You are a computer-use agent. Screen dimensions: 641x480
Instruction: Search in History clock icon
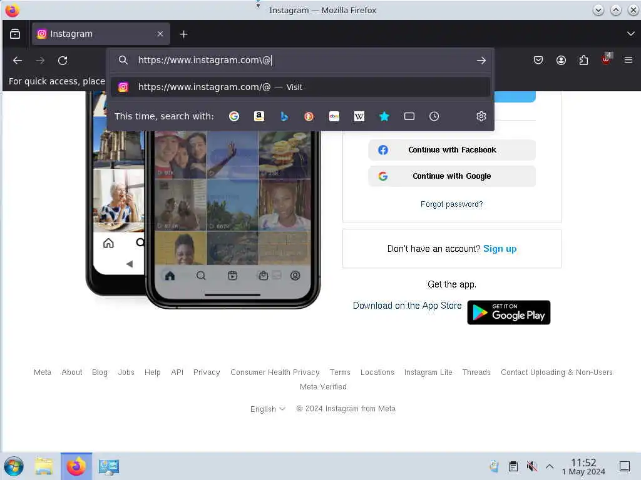coord(434,116)
